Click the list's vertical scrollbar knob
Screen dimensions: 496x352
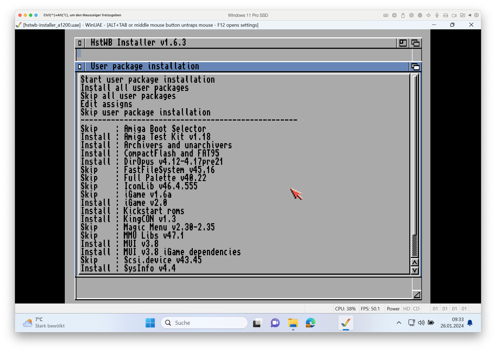(x=414, y=245)
